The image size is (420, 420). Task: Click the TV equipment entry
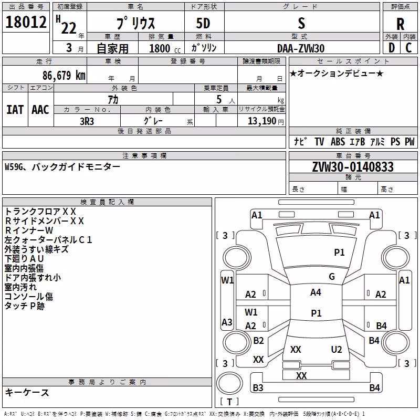pos(319,141)
